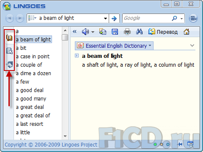Screen dimensions: 203x152
Task: Select 'a good many' entry
Action: coord(31,99)
